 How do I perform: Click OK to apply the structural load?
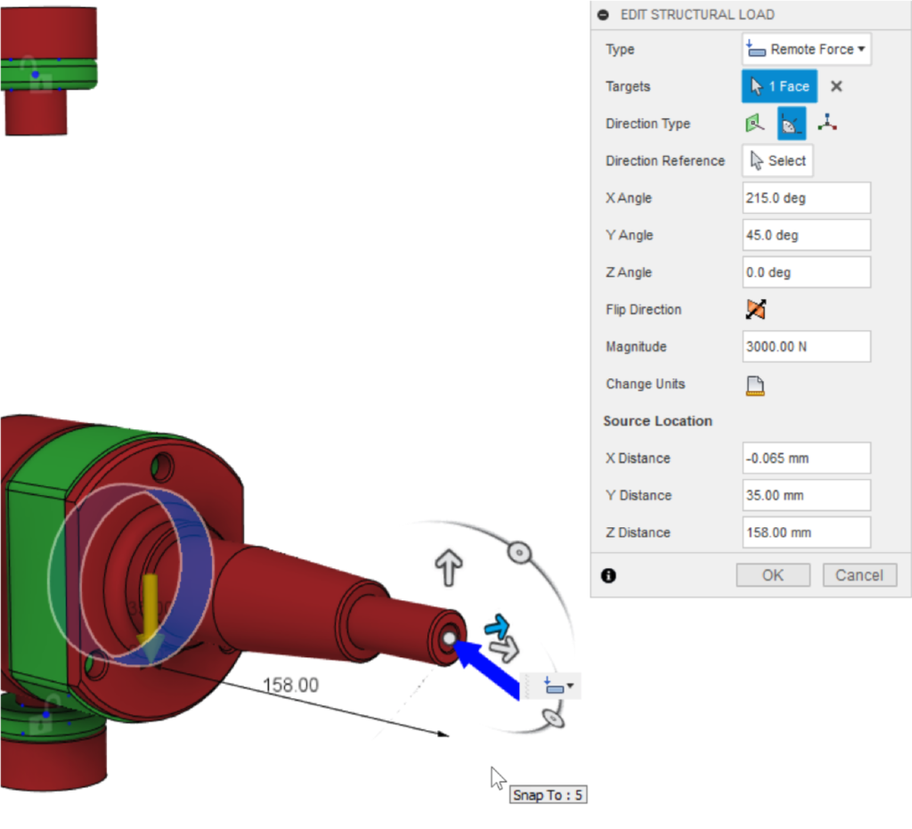coord(772,574)
